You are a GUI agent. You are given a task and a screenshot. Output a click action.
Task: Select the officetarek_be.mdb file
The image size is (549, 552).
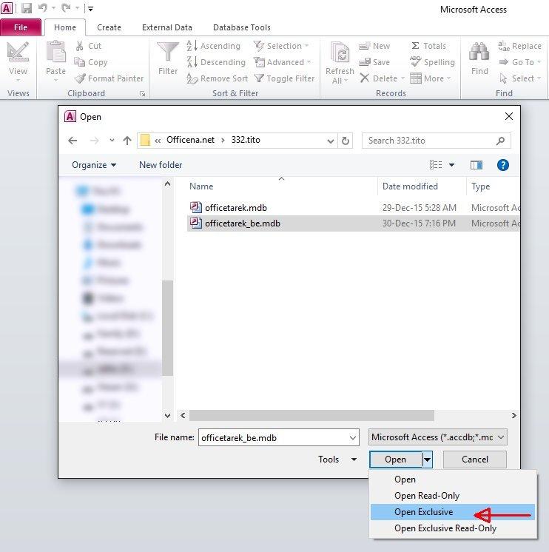354,223
